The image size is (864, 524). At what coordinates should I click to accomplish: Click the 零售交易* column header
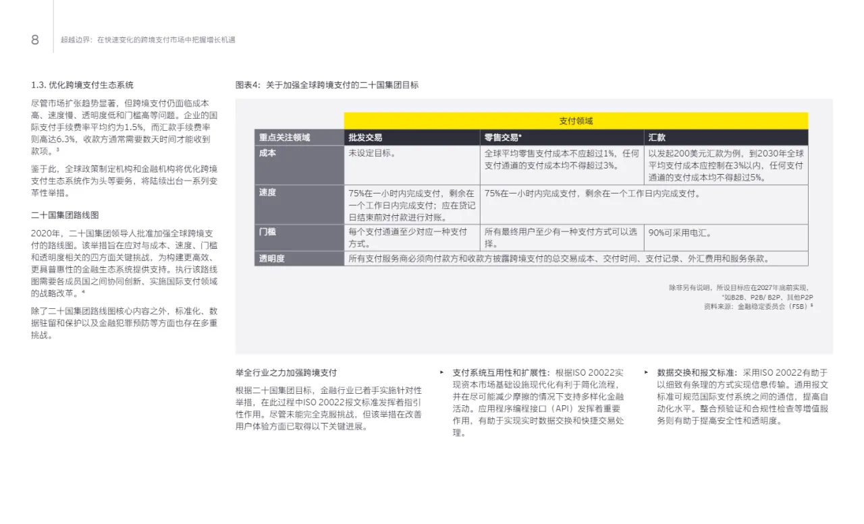[562, 137]
